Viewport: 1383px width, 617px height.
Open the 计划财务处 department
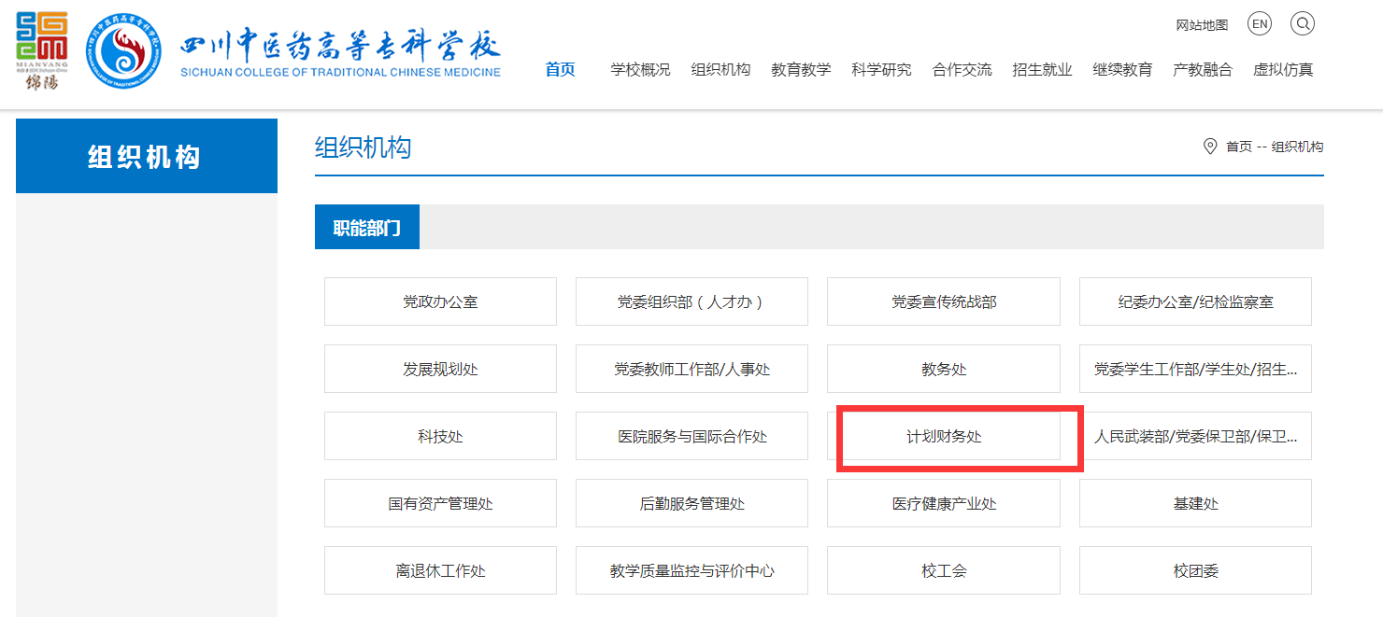tap(944, 437)
